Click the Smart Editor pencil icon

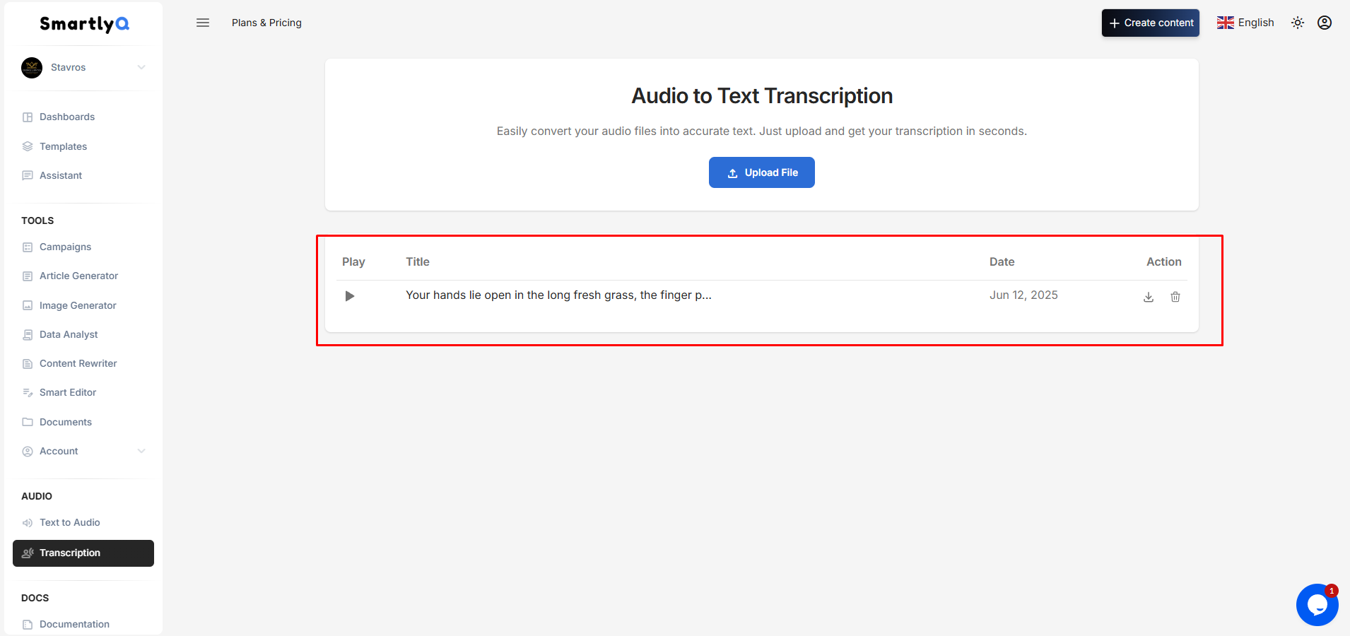(28, 393)
